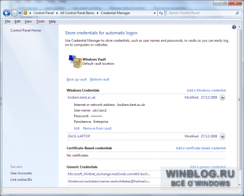Click Add a certificate-based credential link
244x196 pixels.
201,148
